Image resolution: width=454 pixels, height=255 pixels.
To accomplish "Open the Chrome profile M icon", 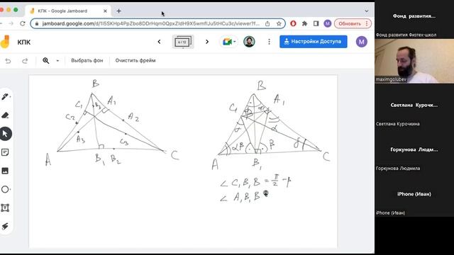I will [328, 23].
